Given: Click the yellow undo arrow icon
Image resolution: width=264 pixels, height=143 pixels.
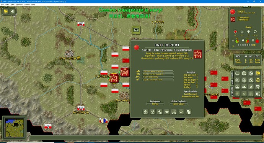Looking at the screenshot, I should 258,80.
